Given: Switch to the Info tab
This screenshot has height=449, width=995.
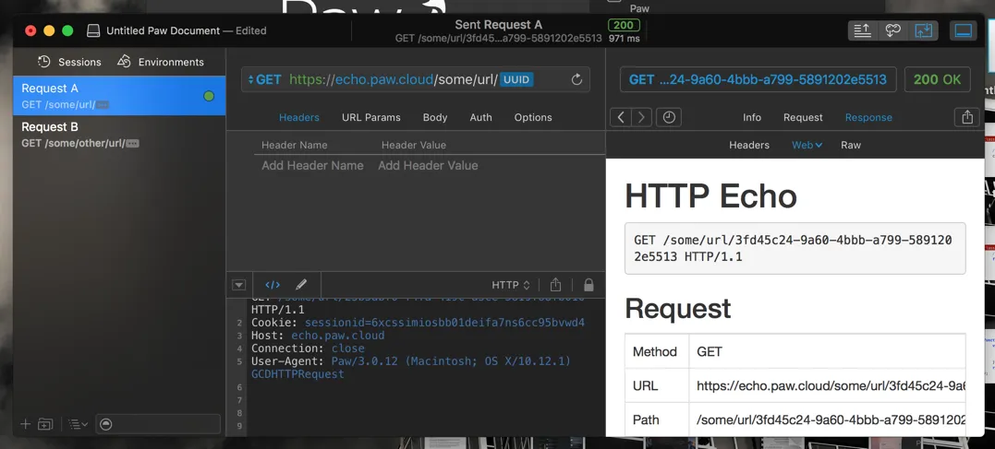Looking at the screenshot, I should click(752, 117).
